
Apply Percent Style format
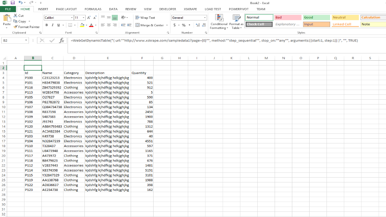(184, 25)
